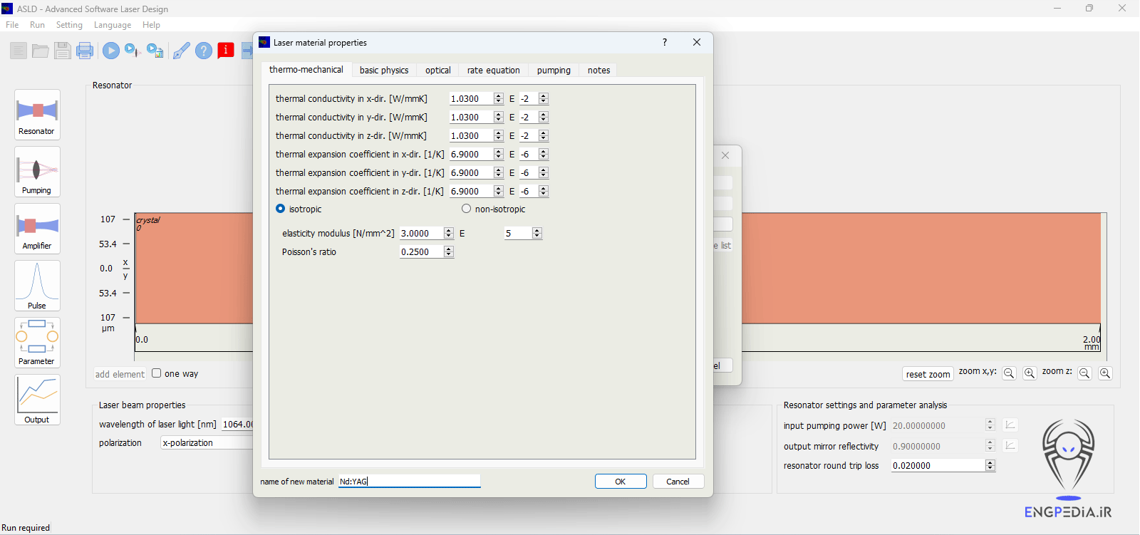The height and width of the screenshot is (535, 1140).
Task: Click the name of new material field
Action: (409, 482)
